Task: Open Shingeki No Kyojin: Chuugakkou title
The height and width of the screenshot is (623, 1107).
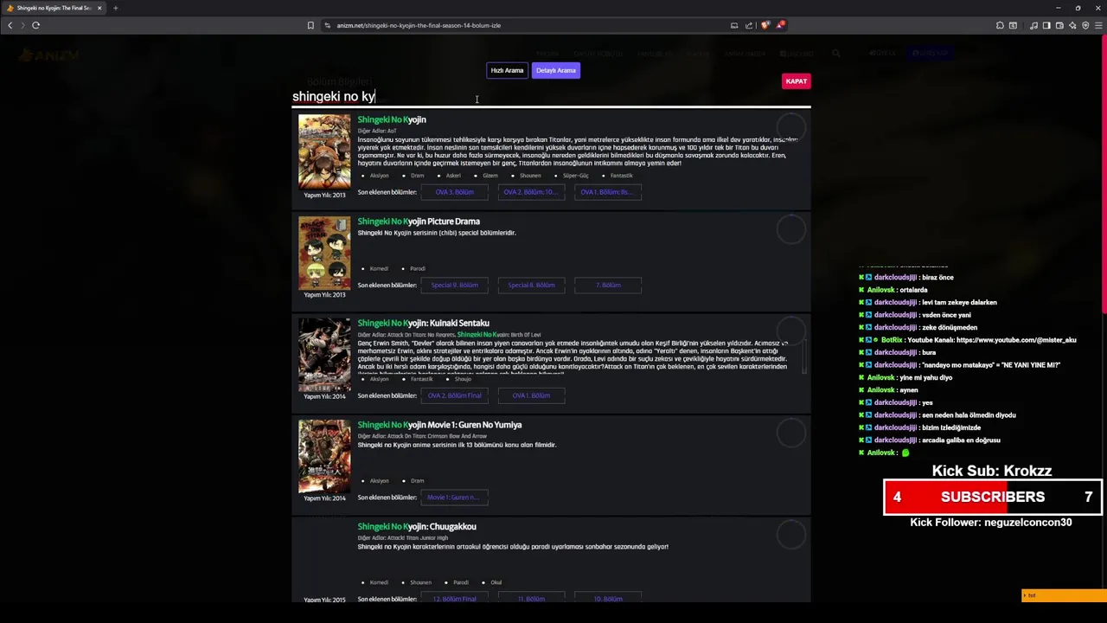Action: (x=417, y=526)
